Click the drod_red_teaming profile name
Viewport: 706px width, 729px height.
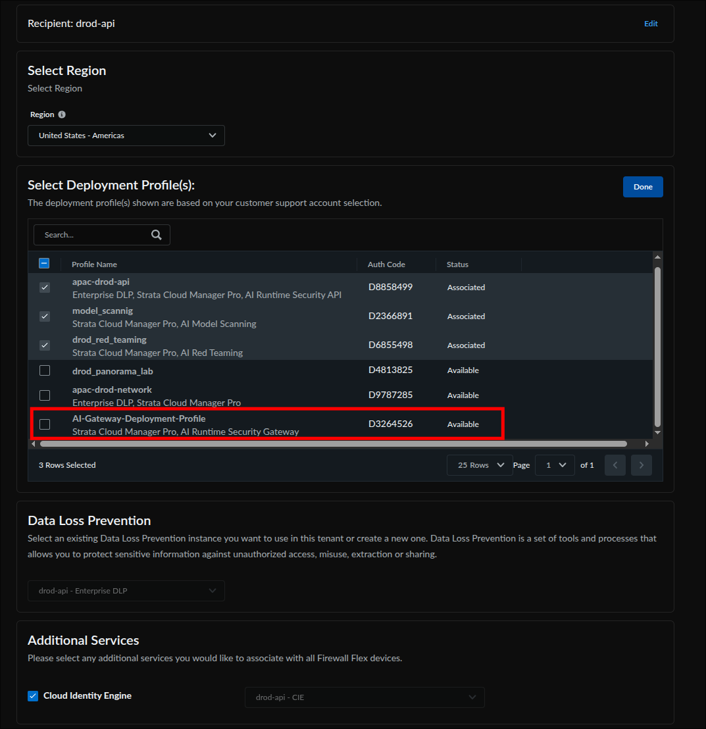tap(109, 339)
